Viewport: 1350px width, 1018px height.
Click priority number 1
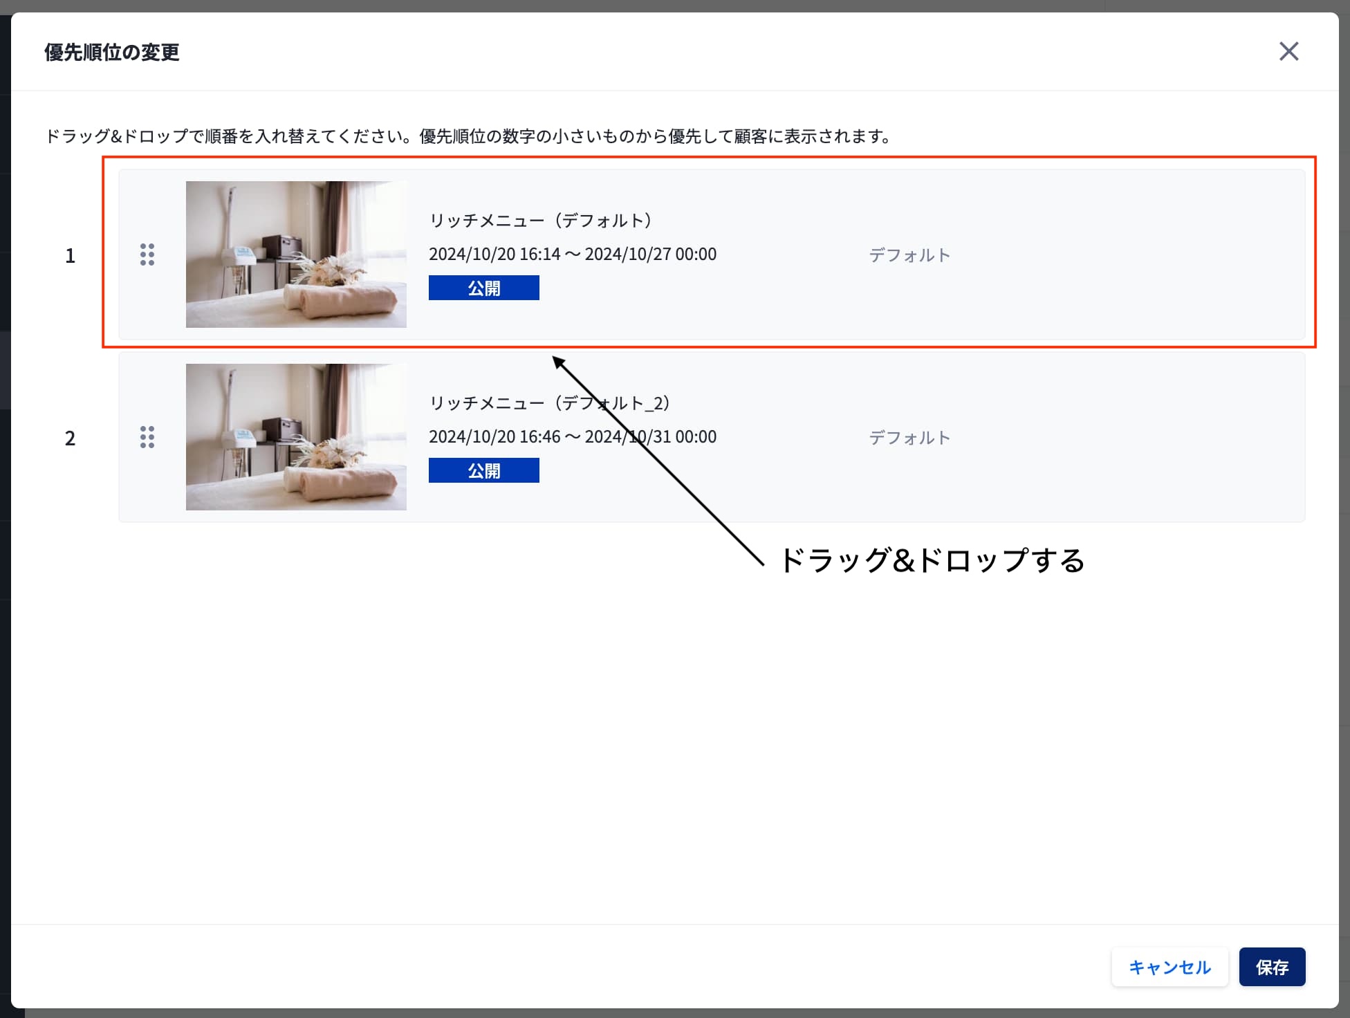[x=70, y=256]
